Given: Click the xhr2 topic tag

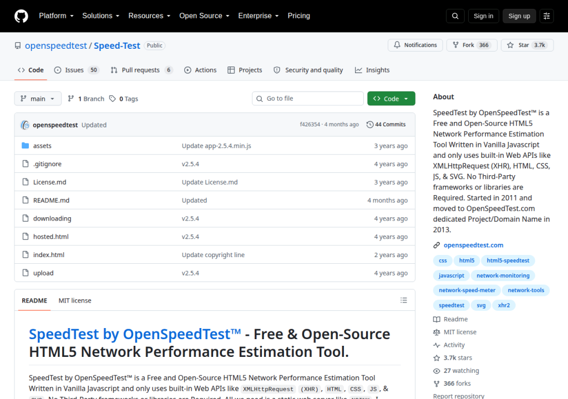Looking at the screenshot, I should coord(504,305).
